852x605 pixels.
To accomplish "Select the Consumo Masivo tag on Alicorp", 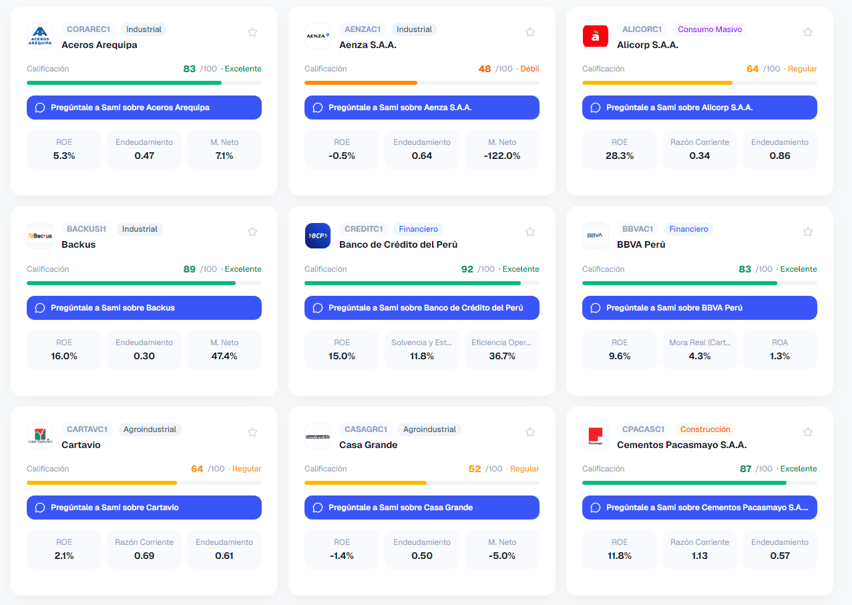I will coord(710,29).
